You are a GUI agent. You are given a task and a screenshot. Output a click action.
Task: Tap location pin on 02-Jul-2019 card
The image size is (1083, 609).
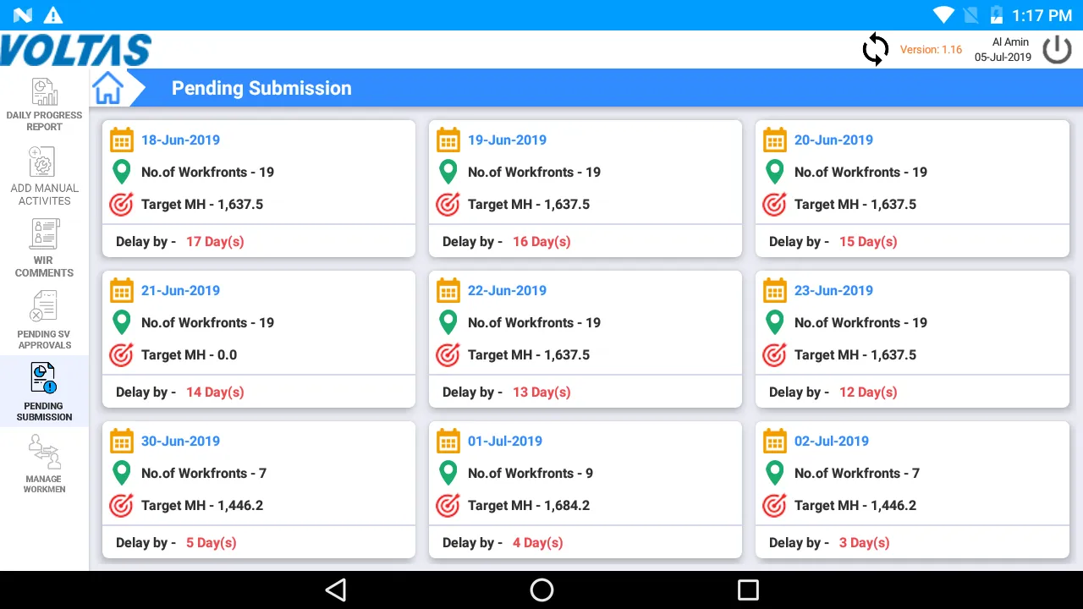coord(775,474)
